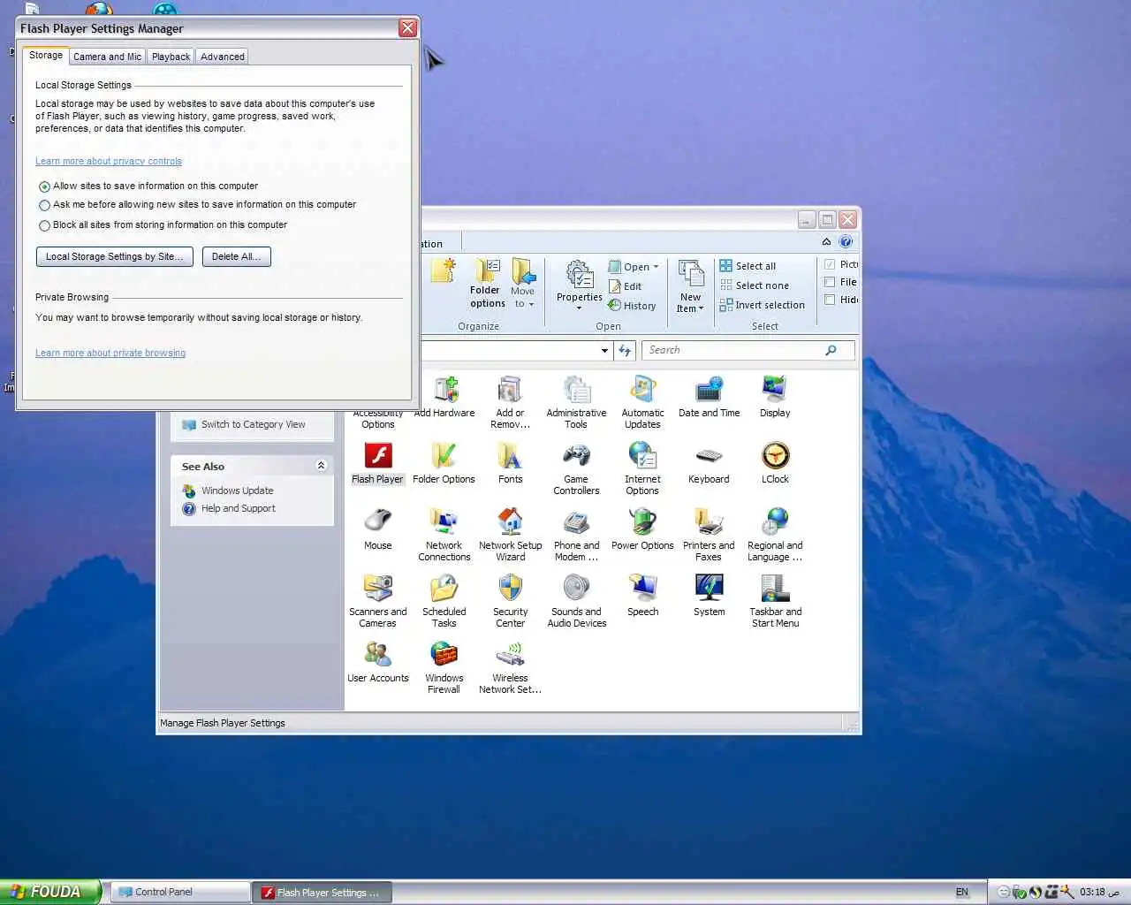Viewport: 1131px width, 905px height.
Task: Open the System icon
Action: (x=710, y=595)
